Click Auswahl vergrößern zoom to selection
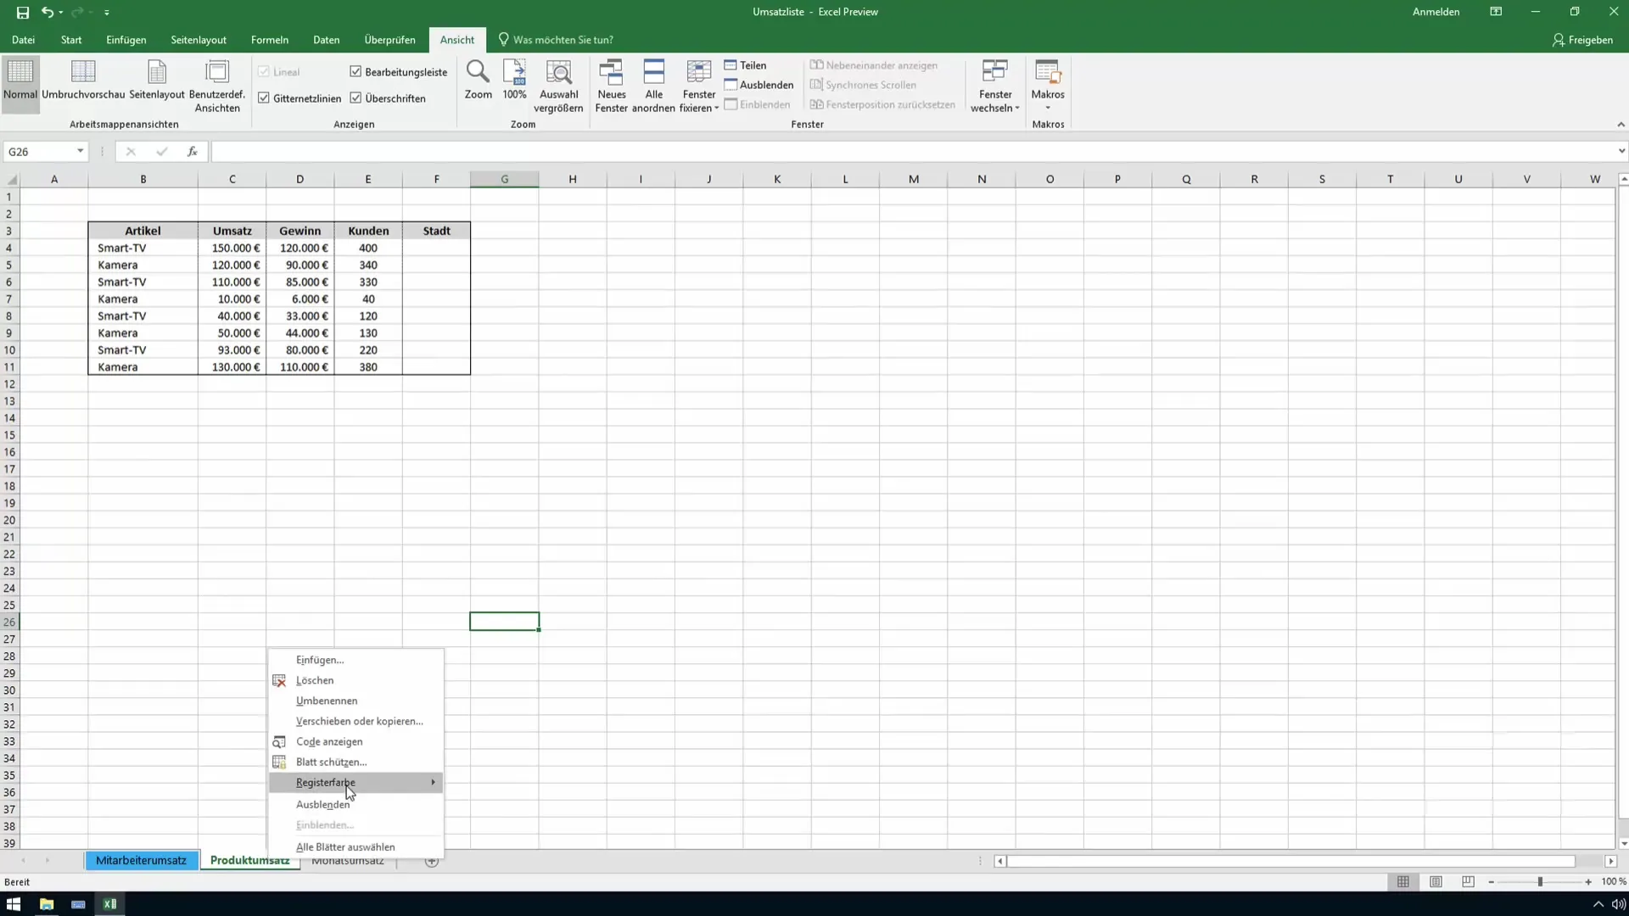Viewport: 1629px width, 916px height. click(x=558, y=85)
